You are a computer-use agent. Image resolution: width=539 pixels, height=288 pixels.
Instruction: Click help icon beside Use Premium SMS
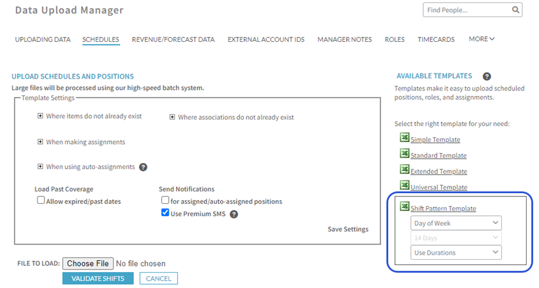pyautogui.click(x=233, y=214)
